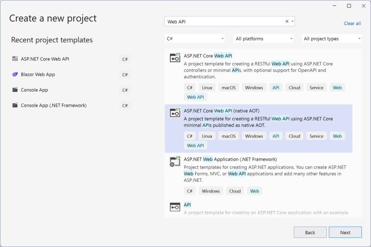
Task: Open the All platforms filter dropdown
Action: 263,38
